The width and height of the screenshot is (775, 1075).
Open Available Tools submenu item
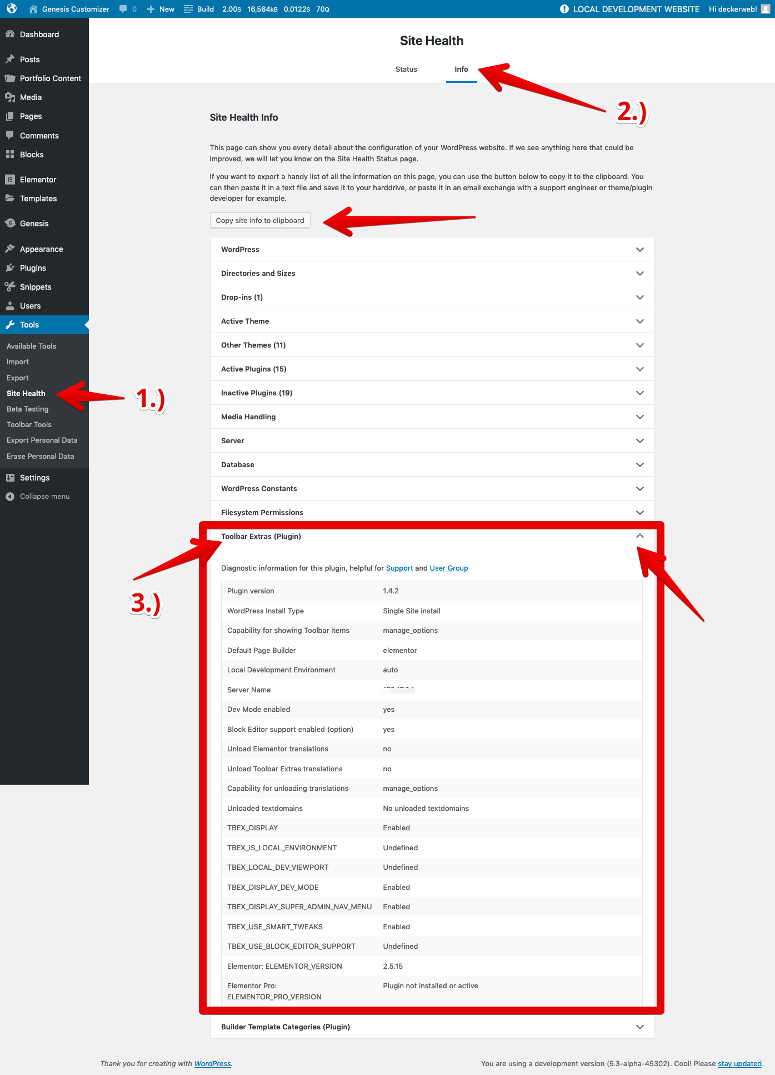tap(31, 346)
